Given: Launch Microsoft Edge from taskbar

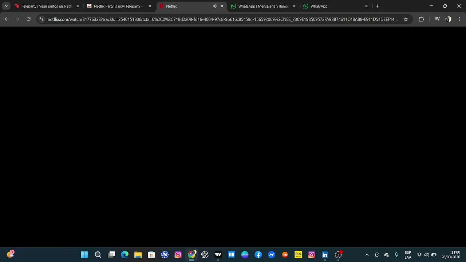Looking at the screenshot, I should [x=125, y=255].
